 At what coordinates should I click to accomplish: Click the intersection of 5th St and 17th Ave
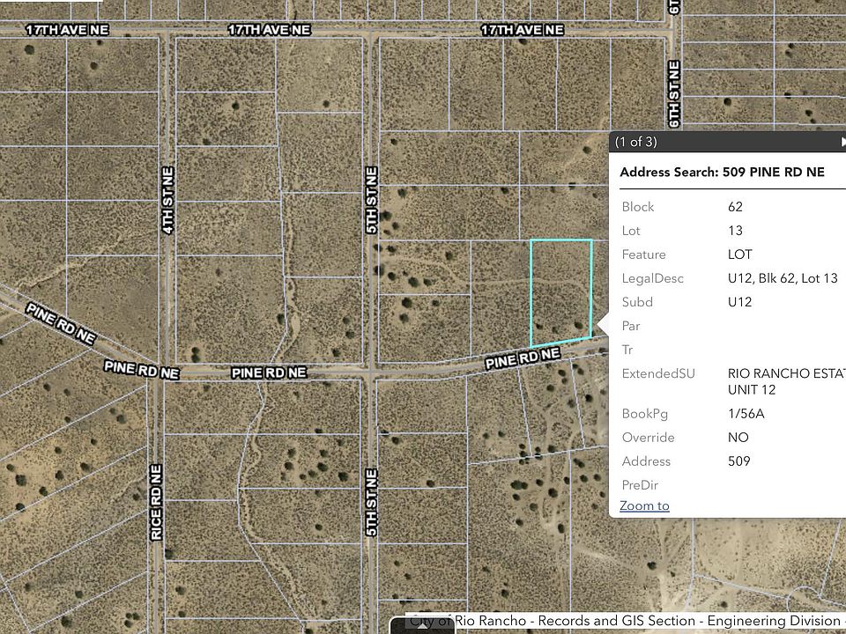(371, 32)
